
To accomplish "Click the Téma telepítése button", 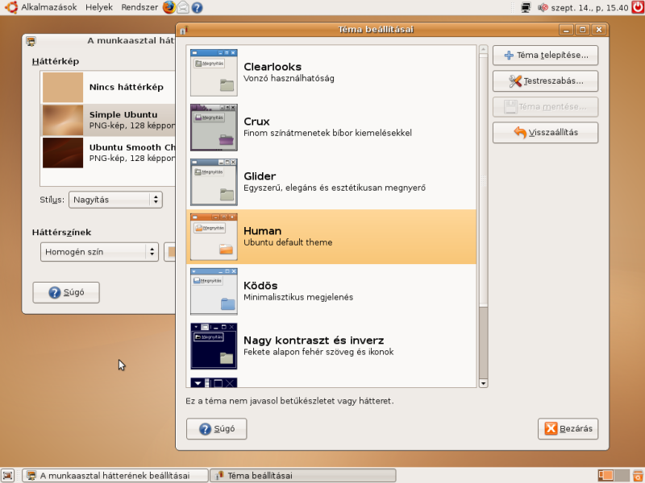I will [x=545, y=56].
